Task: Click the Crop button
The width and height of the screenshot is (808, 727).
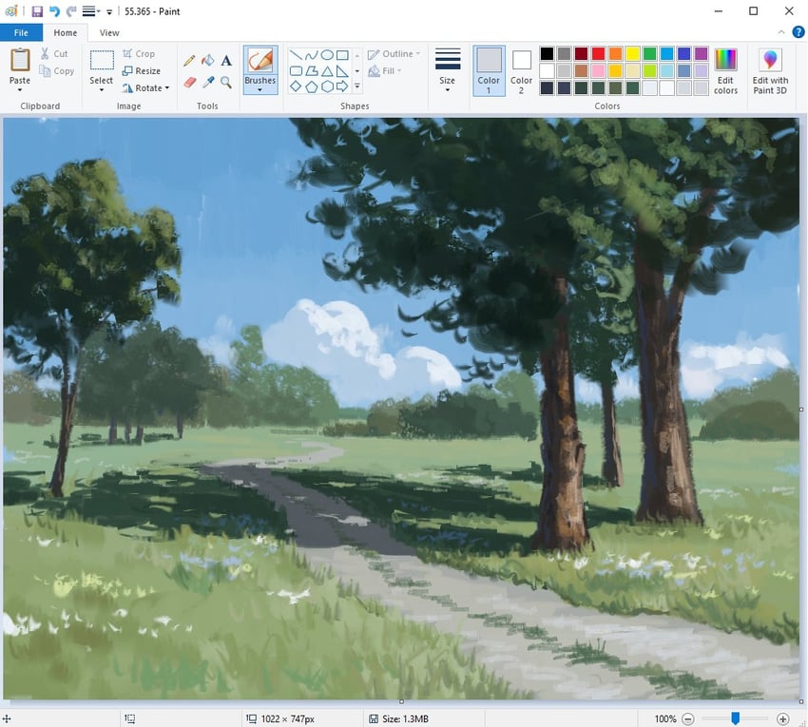Action: point(139,53)
